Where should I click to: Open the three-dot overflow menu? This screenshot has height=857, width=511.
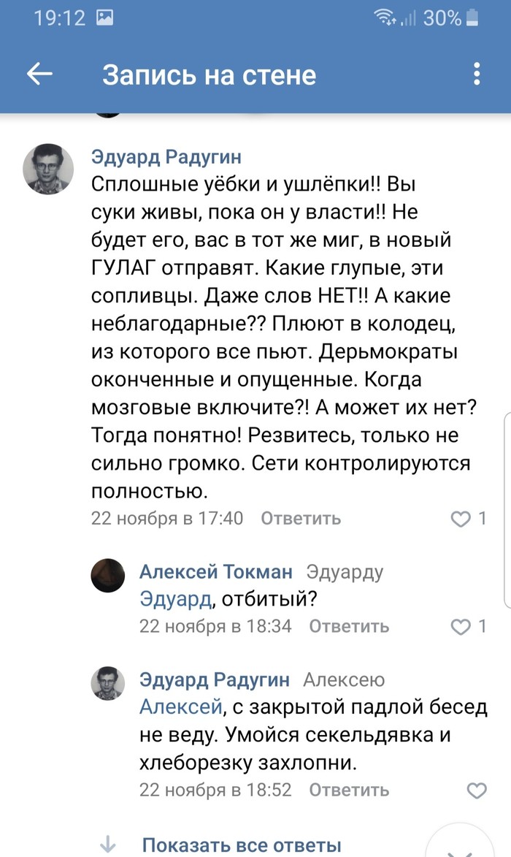[x=477, y=74]
